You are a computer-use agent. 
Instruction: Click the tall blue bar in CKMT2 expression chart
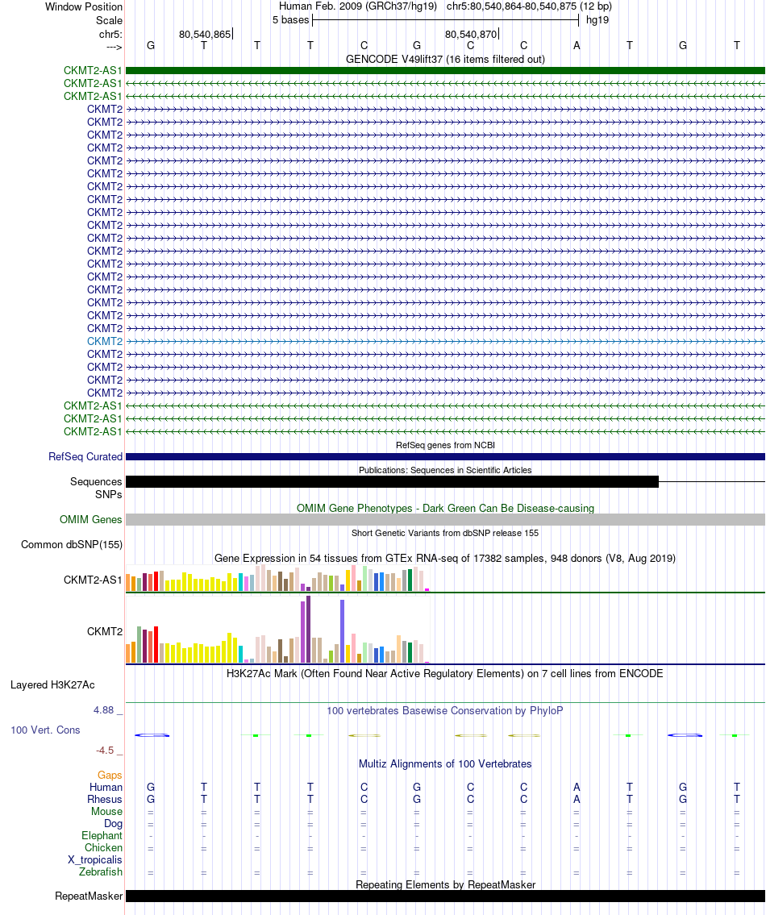[342, 631]
